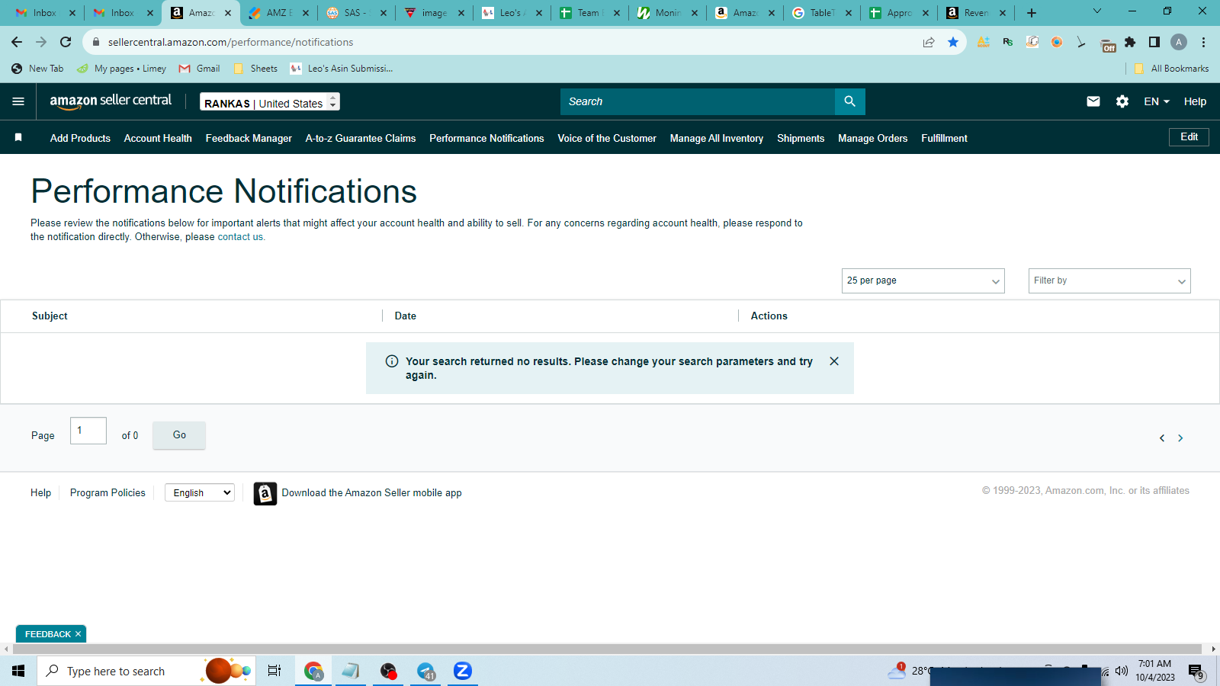Screen dimensions: 1220x686
Task: Reload the current page
Action: (x=66, y=42)
